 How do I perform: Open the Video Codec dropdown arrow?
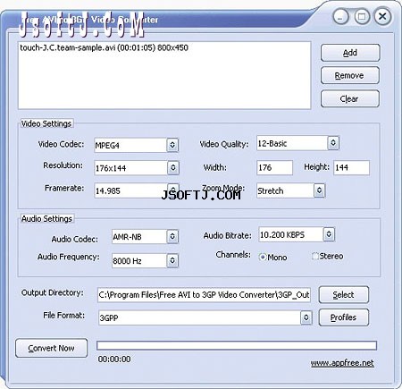pos(172,145)
